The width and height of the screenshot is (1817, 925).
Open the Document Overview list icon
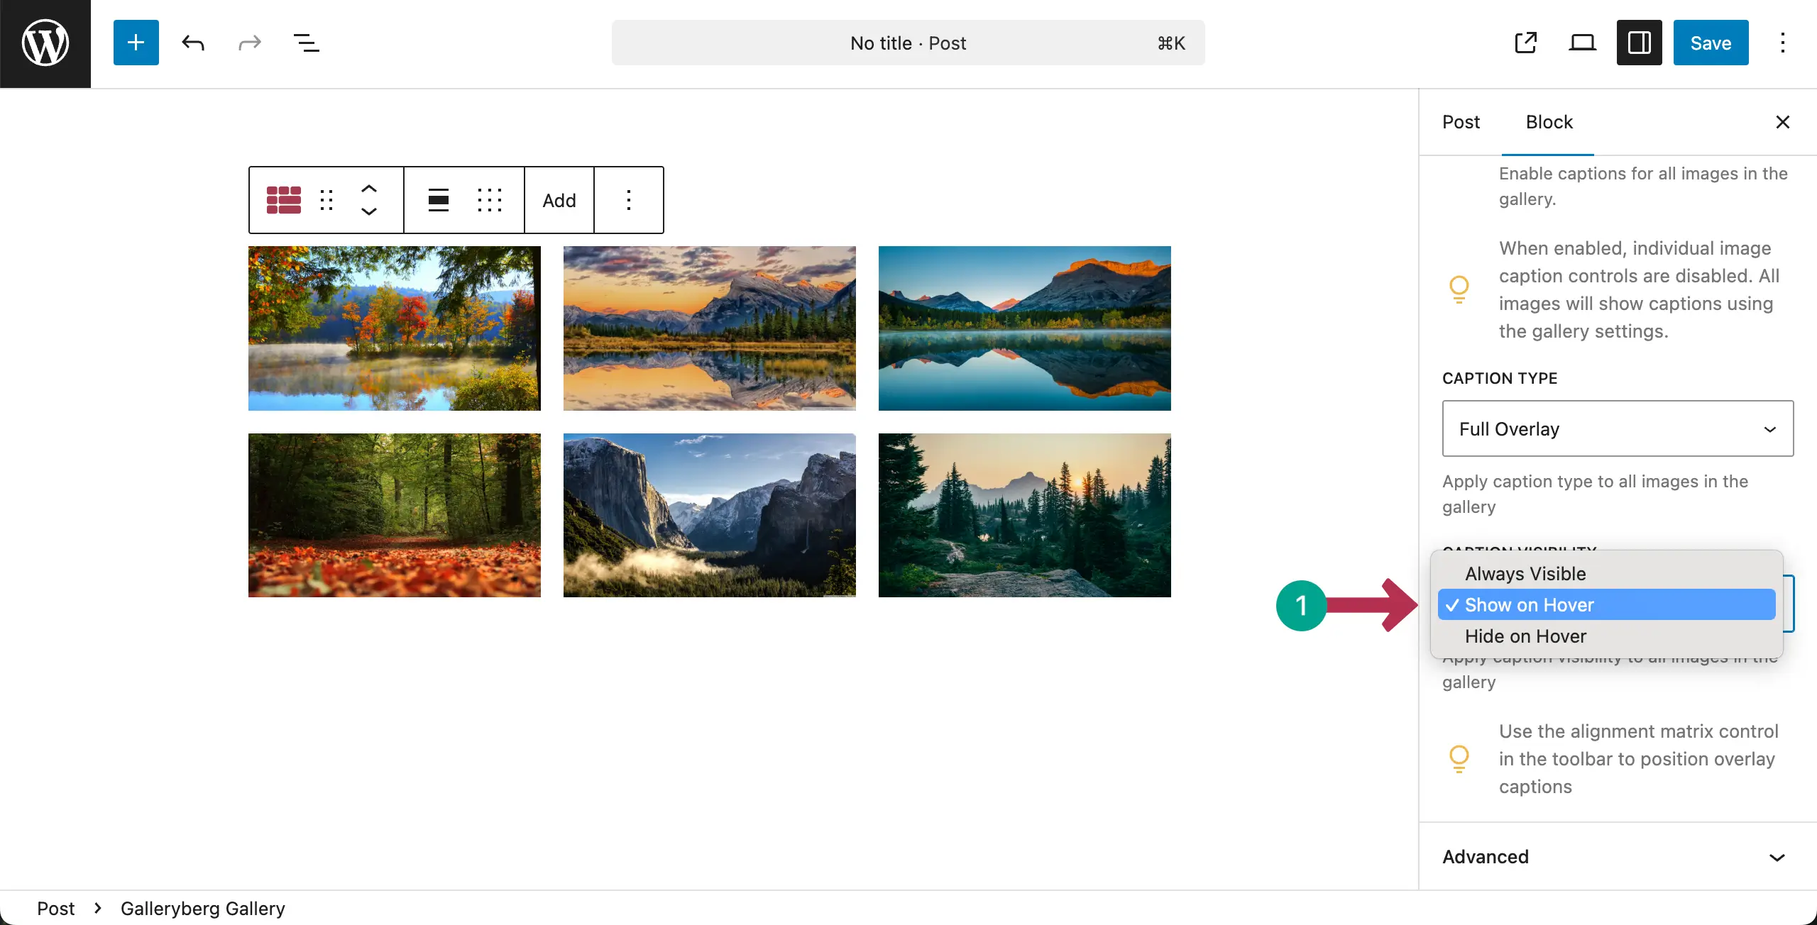tap(306, 43)
